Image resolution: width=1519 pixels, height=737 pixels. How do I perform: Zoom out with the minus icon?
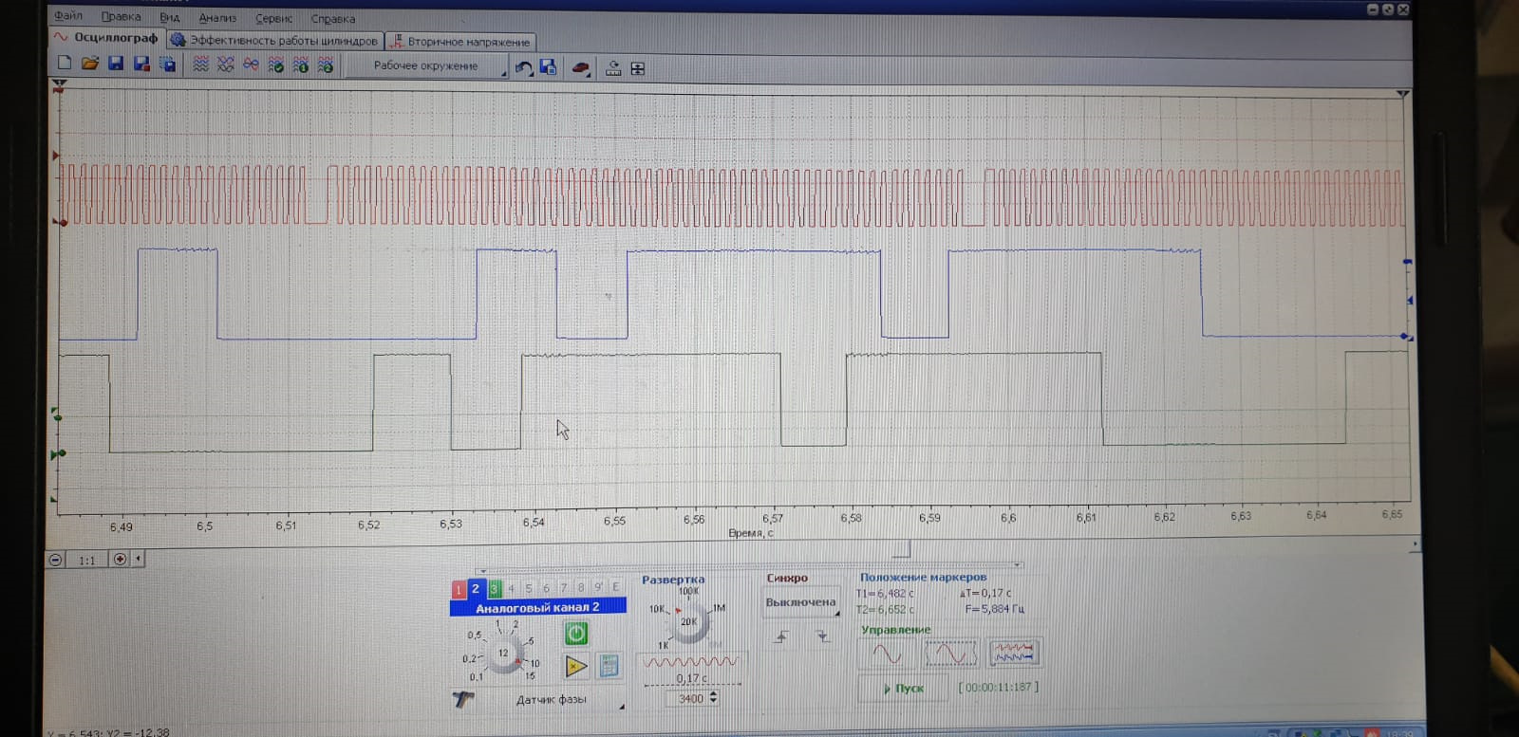55,560
